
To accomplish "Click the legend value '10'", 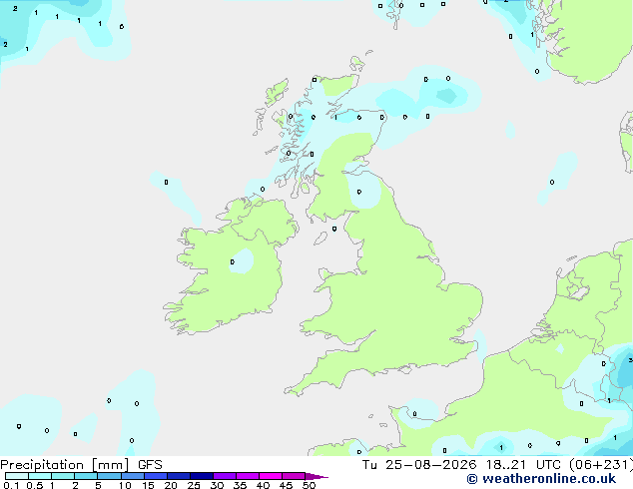I will click(125, 485).
